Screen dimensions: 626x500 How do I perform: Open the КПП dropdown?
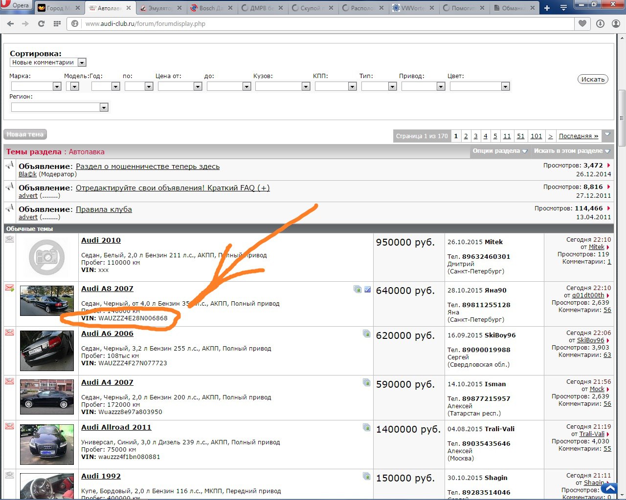tap(335, 86)
